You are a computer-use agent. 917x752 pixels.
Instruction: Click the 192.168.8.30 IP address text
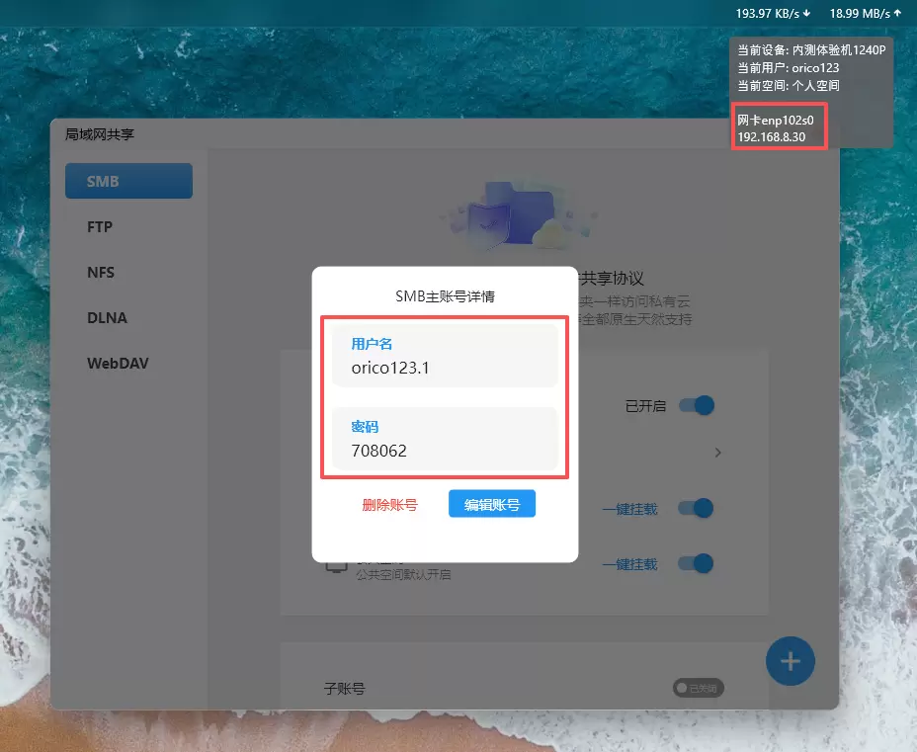(772, 136)
